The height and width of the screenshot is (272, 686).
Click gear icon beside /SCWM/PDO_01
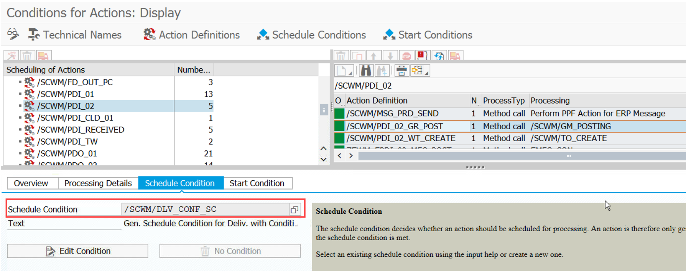pyautogui.click(x=29, y=153)
